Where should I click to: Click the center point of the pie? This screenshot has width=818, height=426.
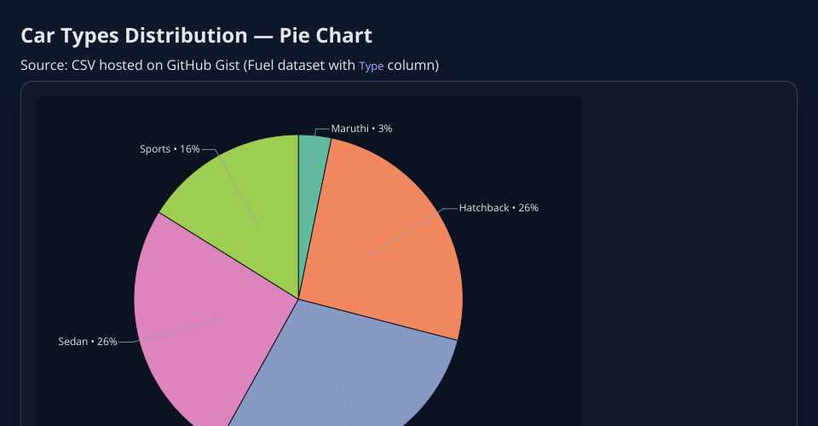click(298, 299)
